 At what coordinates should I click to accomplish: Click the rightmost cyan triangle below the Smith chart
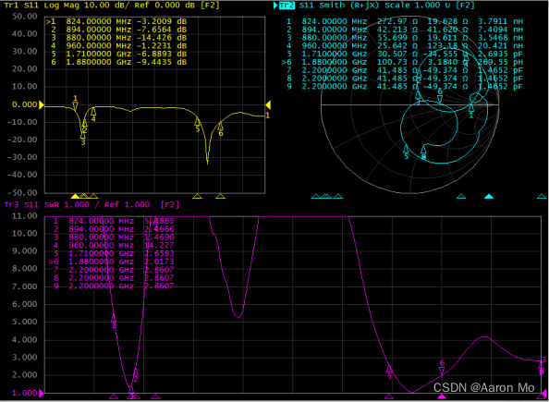(x=542, y=197)
